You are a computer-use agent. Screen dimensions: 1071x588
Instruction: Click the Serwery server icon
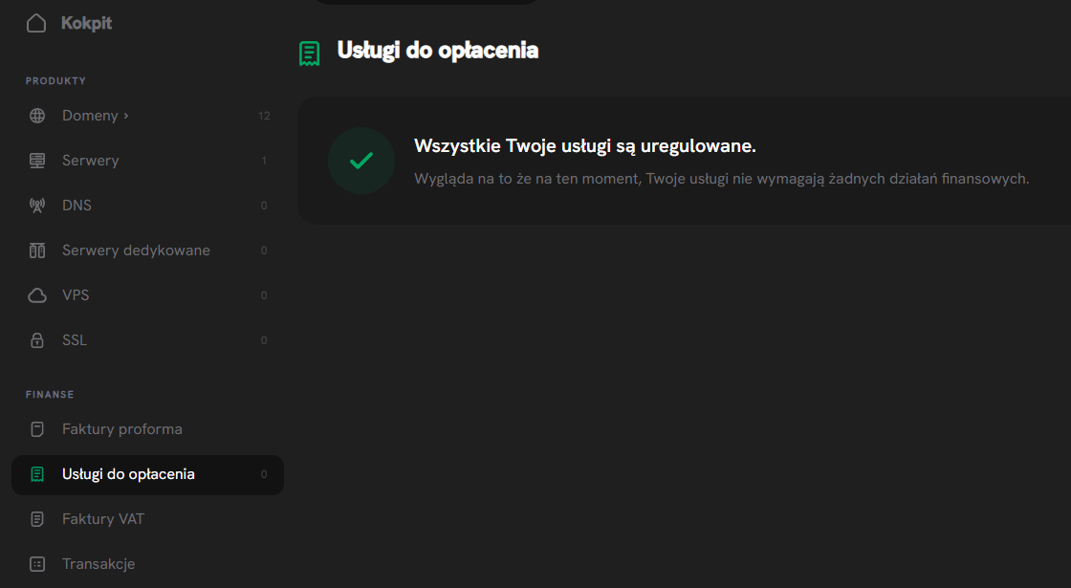point(36,160)
